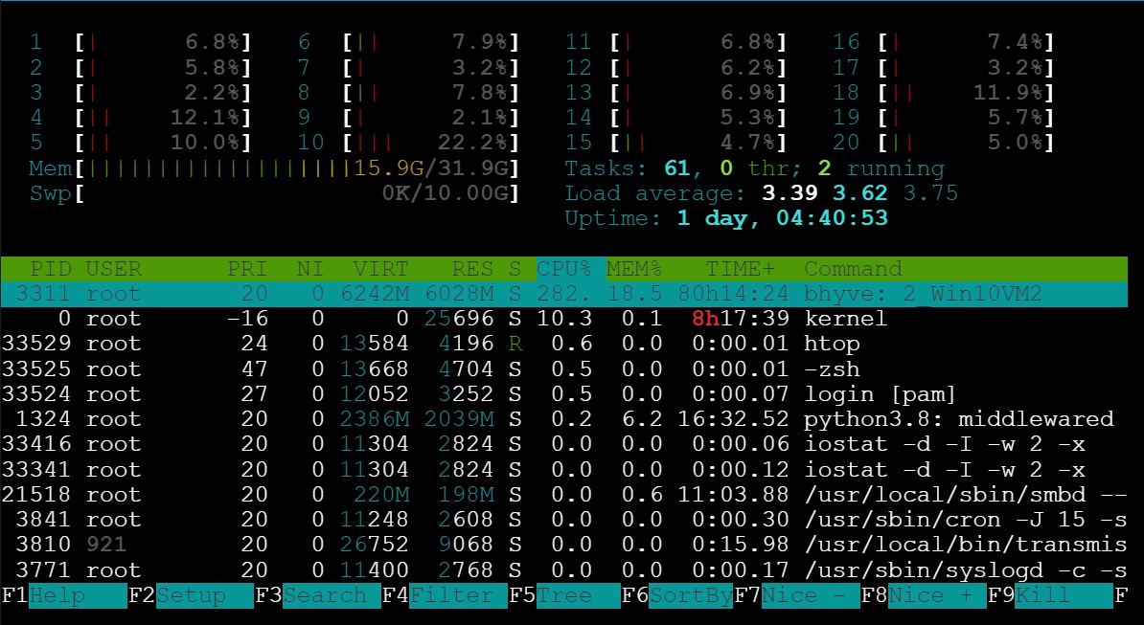Select the iostat process with PID 33416
The width and height of the screenshot is (1144, 625).
point(564,444)
